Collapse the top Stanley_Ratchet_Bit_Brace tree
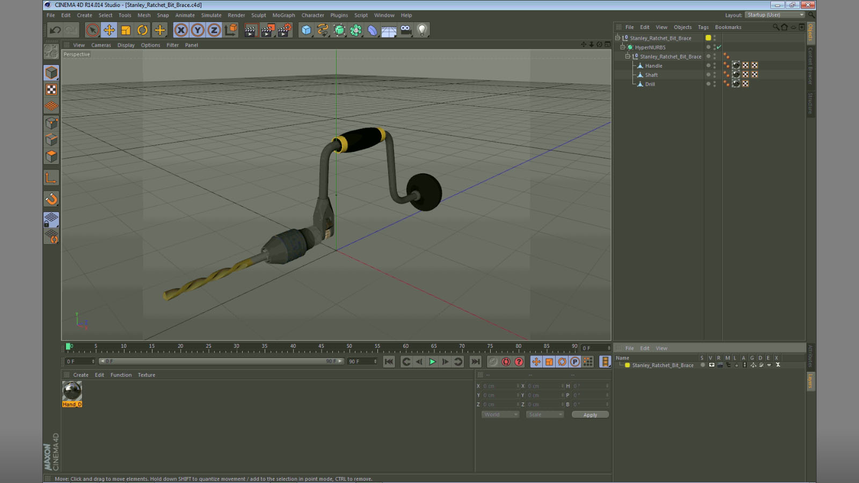Image resolution: width=859 pixels, height=483 pixels. pos(617,38)
